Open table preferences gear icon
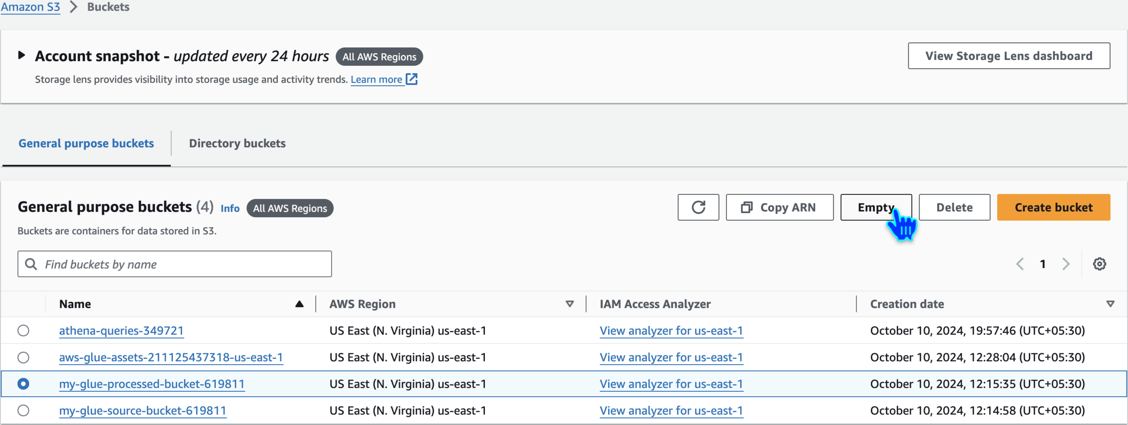The width and height of the screenshot is (1128, 425). pos(1099,264)
